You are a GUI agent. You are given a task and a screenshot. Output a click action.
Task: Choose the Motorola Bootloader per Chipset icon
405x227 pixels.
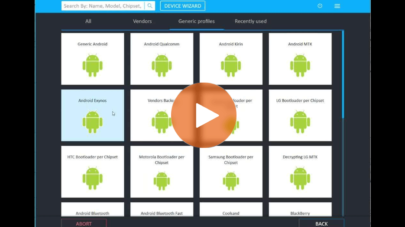tap(162, 181)
